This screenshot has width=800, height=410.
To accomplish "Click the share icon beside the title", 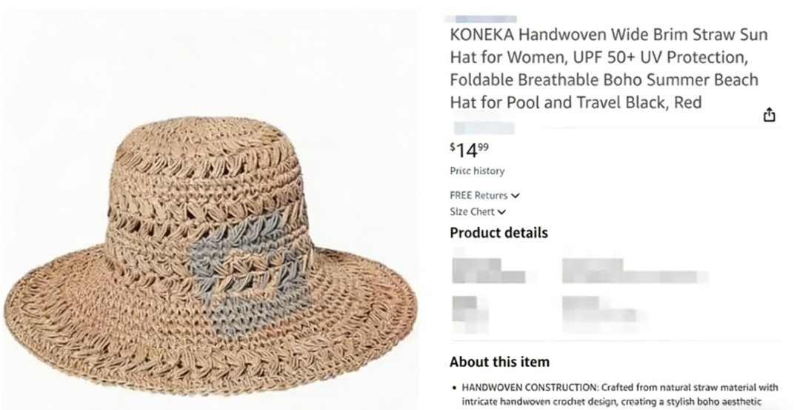I will [x=769, y=115].
